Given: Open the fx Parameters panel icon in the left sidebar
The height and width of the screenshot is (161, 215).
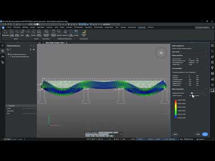Looking at the screenshot, I should pyautogui.click(x=3, y=57).
